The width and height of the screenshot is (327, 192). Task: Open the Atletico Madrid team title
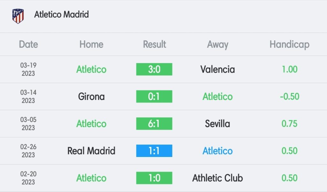pyautogui.click(x=62, y=15)
